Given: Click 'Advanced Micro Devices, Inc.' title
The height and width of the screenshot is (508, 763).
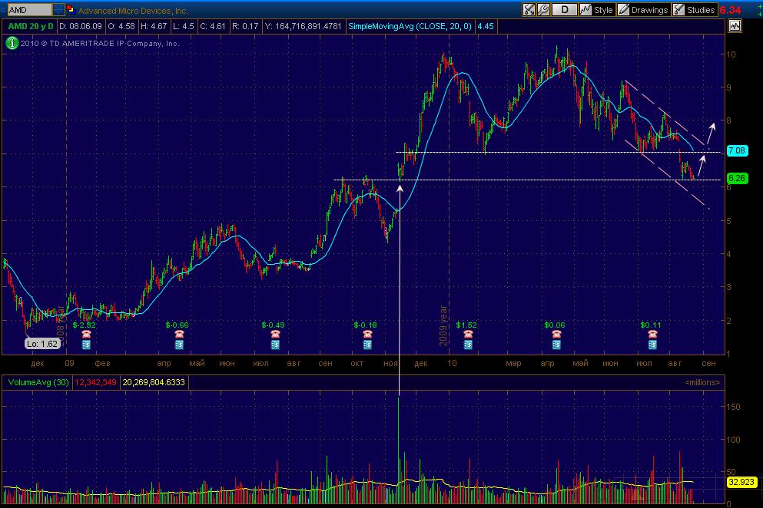Looking at the screenshot, I should click(134, 10).
